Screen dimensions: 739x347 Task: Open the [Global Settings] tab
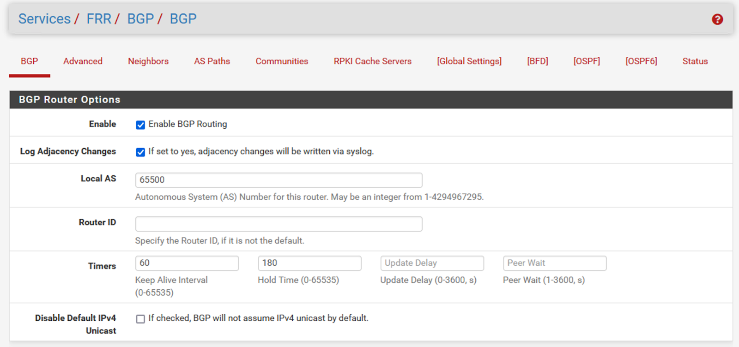(469, 61)
